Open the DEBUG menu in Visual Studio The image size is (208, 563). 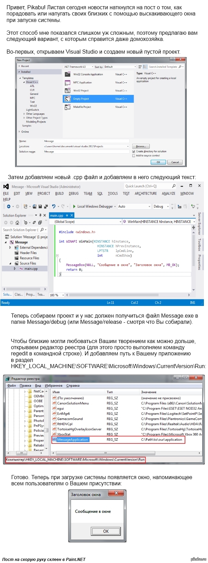[x=74, y=194]
